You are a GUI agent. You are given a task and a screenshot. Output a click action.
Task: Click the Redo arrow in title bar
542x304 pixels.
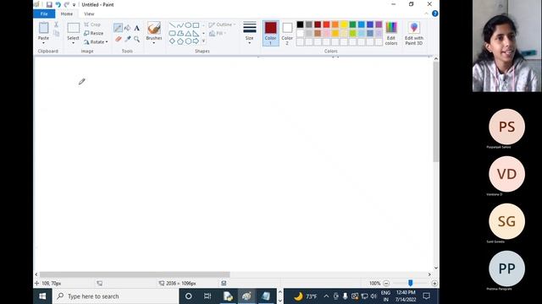(66, 4)
